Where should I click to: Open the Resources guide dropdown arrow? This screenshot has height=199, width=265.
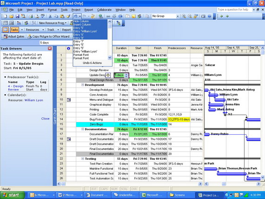point(43,30)
